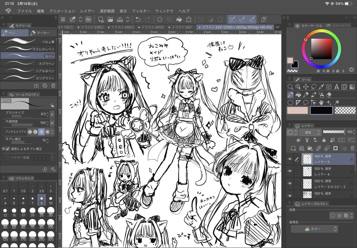Viewport: 357px width, 248px height.
Task: Open the canvas tab list dropdown chevron
Action: click(278, 27)
